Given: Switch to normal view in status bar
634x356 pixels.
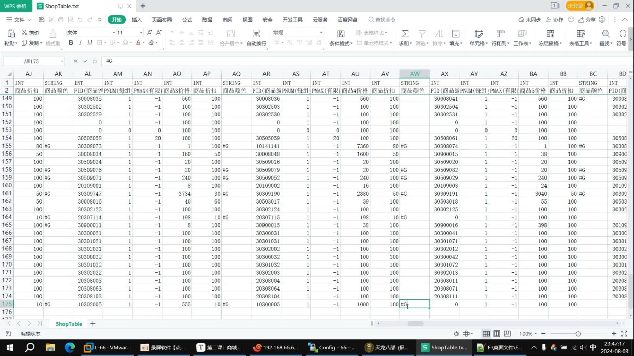Looking at the screenshot, I should click(x=486, y=334).
